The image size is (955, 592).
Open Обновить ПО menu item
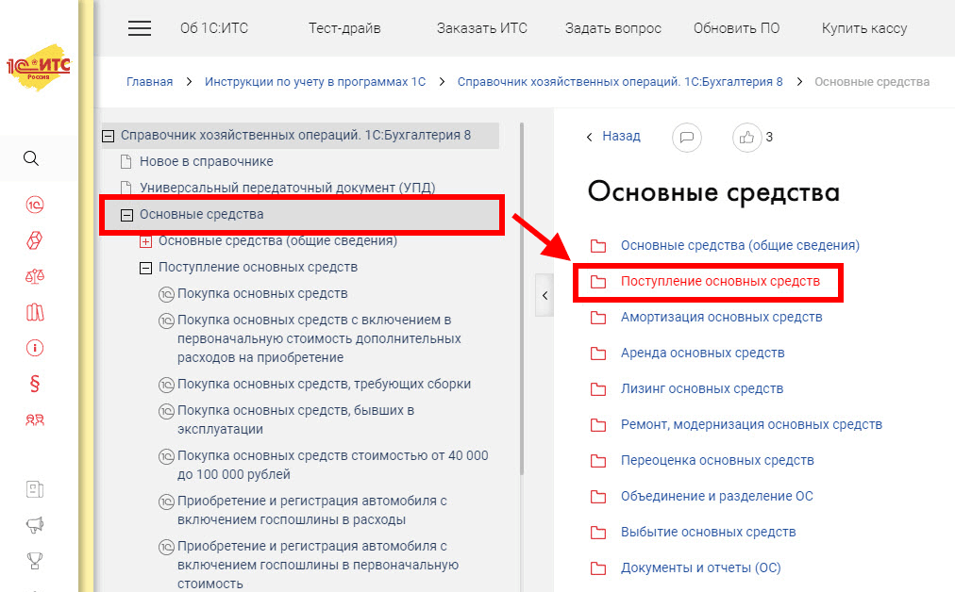click(x=736, y=28)
